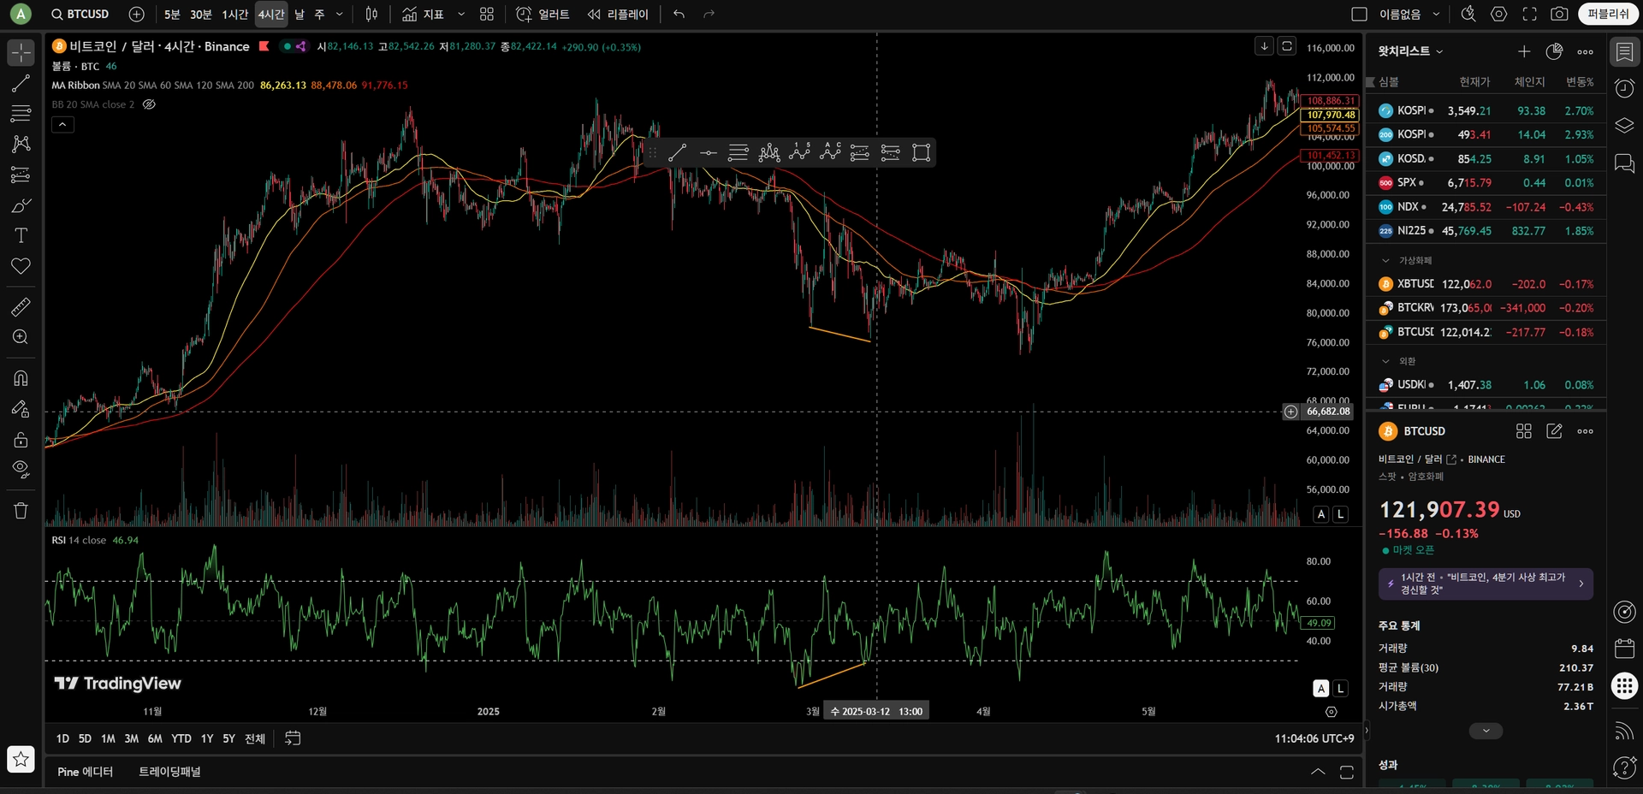Screen dimensions: 1643x794
Task: Set date range to YTD
Action: [181, 738]
